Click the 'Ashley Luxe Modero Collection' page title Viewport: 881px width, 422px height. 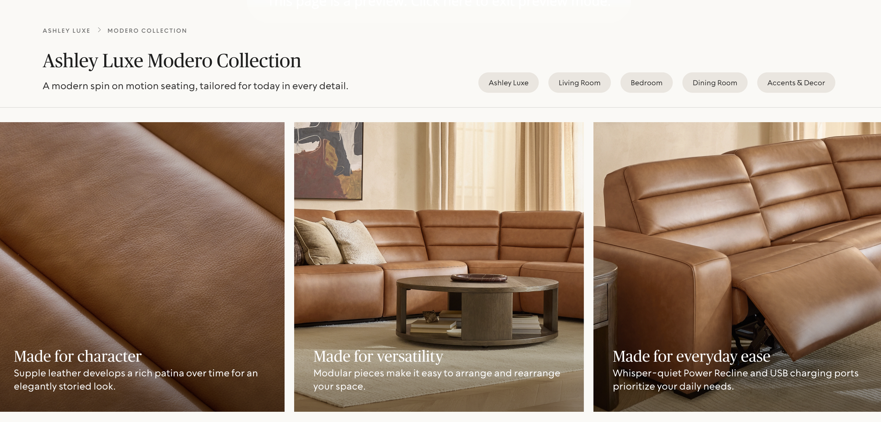(172, 61)
